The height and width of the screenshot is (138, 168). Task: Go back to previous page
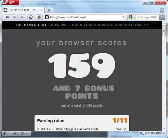(7, 17)
